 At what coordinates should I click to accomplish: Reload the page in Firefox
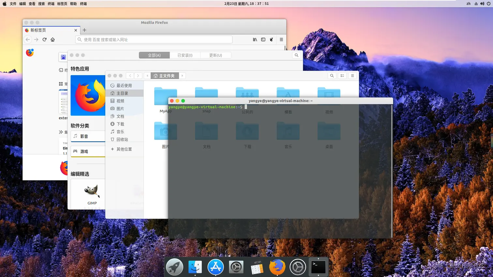point(44,39)
